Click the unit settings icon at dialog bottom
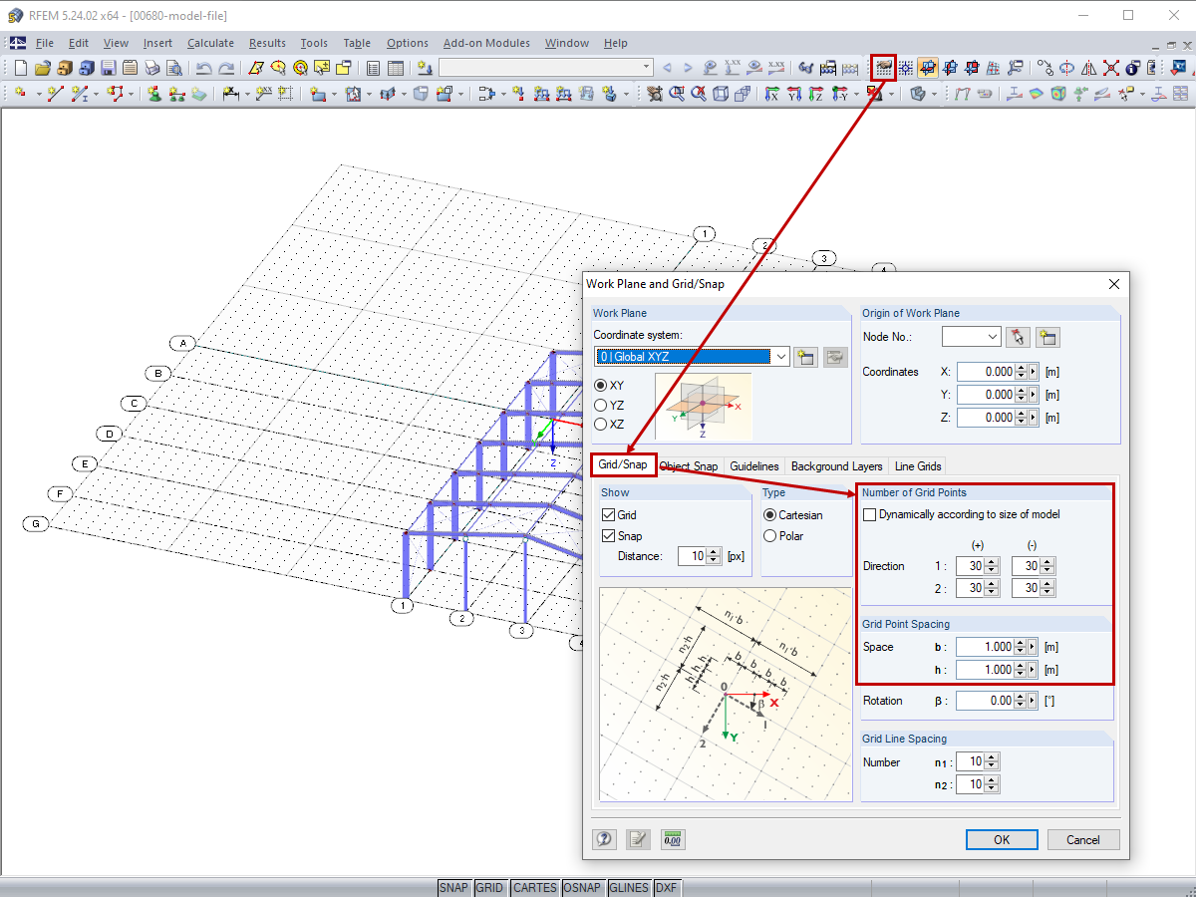 pyautogui.click(x=673, y=839)
